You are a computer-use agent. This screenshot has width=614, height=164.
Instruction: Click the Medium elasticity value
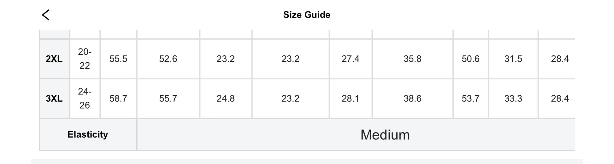pyautogui.click(x=385, y=135)
